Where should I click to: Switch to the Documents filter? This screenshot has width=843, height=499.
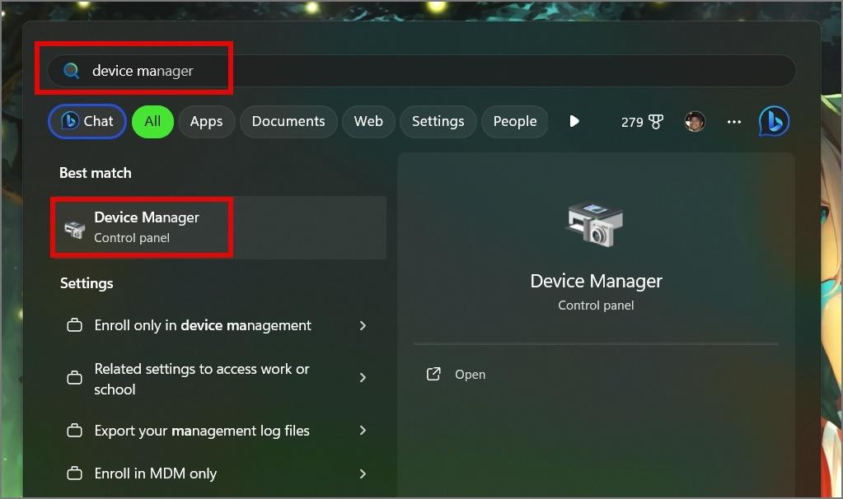point(288,121)
